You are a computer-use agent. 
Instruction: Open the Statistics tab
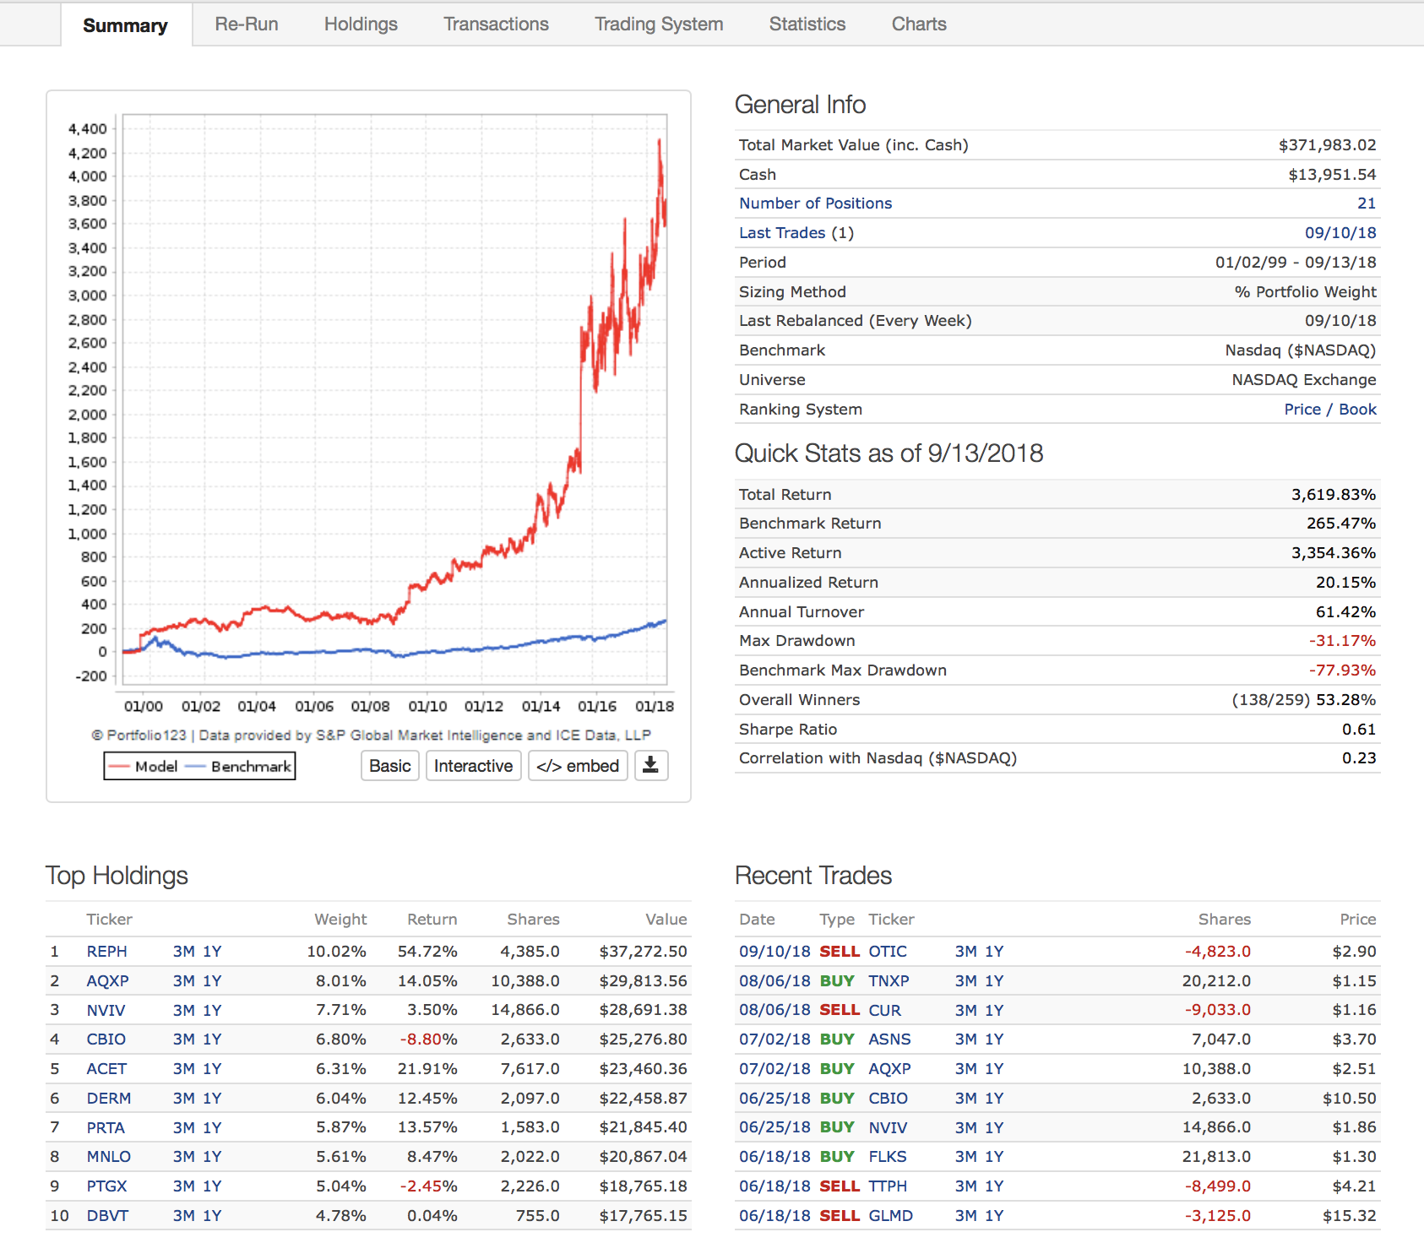[807, 24]
